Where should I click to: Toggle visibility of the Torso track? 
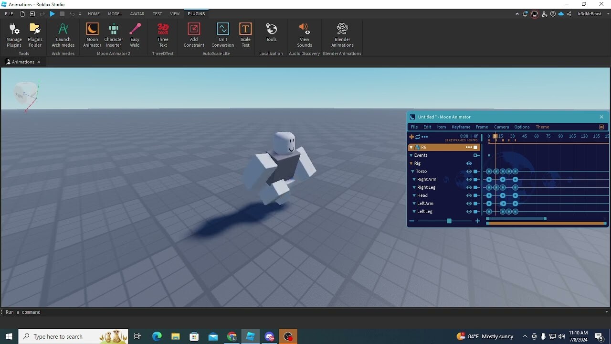469,172
